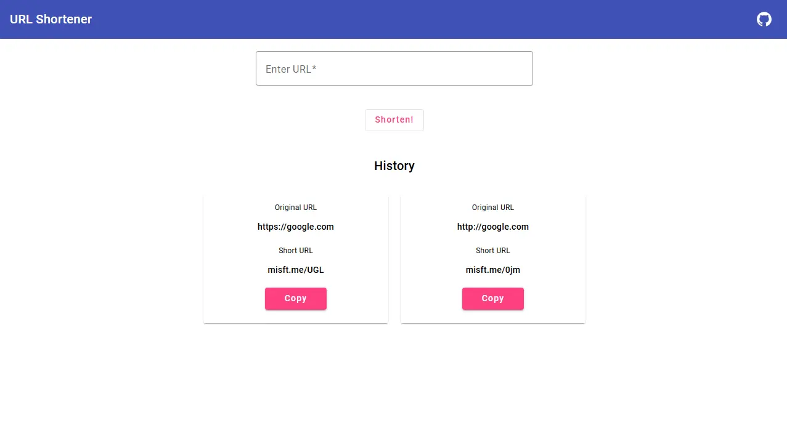Screen dimensions: 787x441
Task: Copy the short URL misft.me/UGL
Action: tap(295, 298)
